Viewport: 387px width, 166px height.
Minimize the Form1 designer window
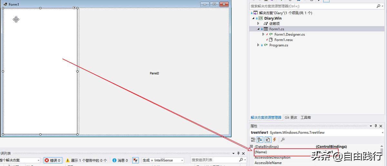point(204,4)
